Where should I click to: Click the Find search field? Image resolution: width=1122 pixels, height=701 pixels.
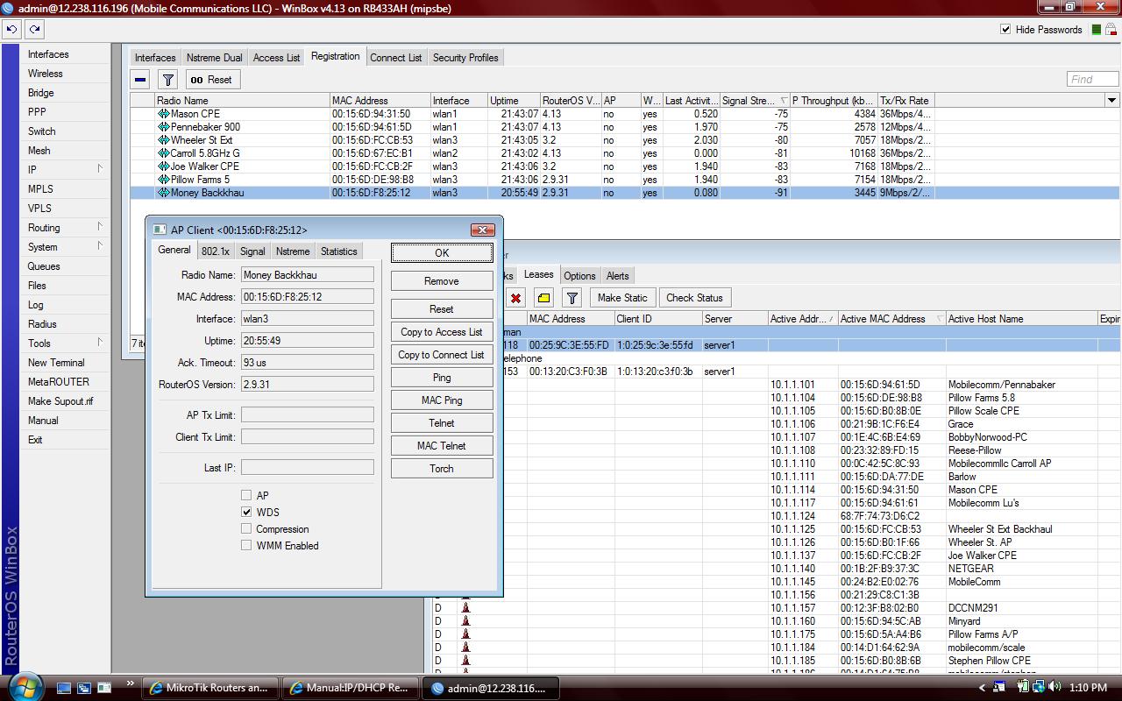(x=1091, y=79)
